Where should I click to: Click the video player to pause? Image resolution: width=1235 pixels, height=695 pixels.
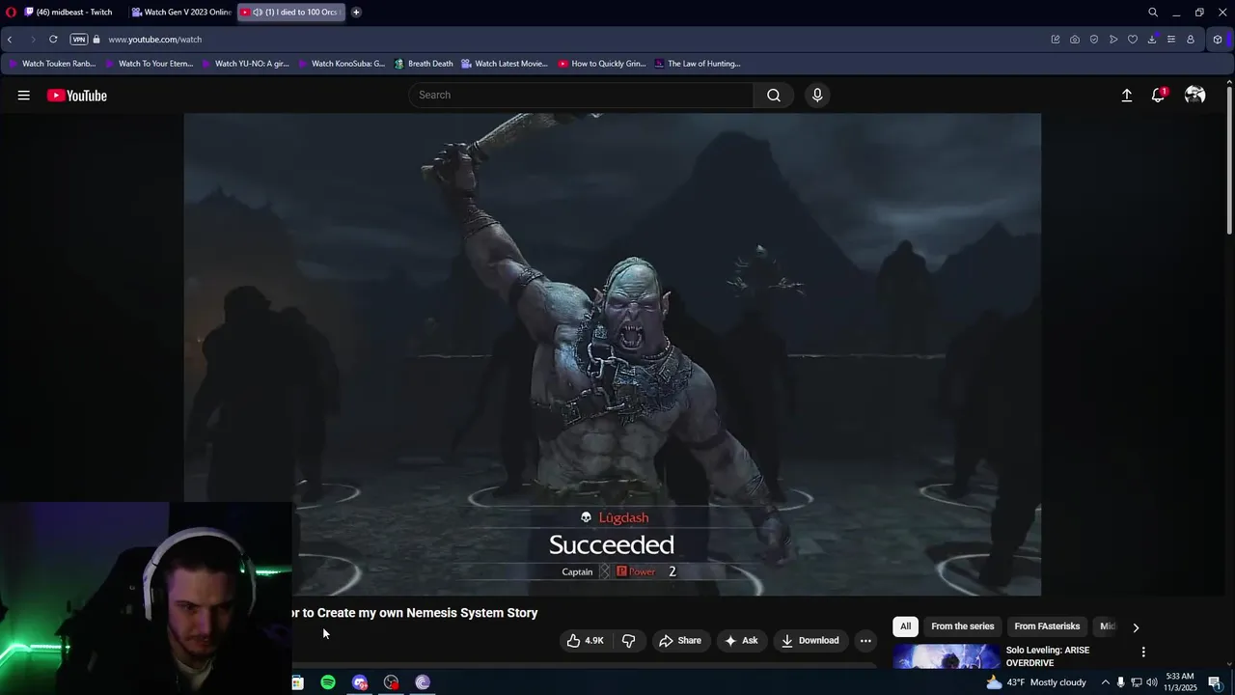612,354
